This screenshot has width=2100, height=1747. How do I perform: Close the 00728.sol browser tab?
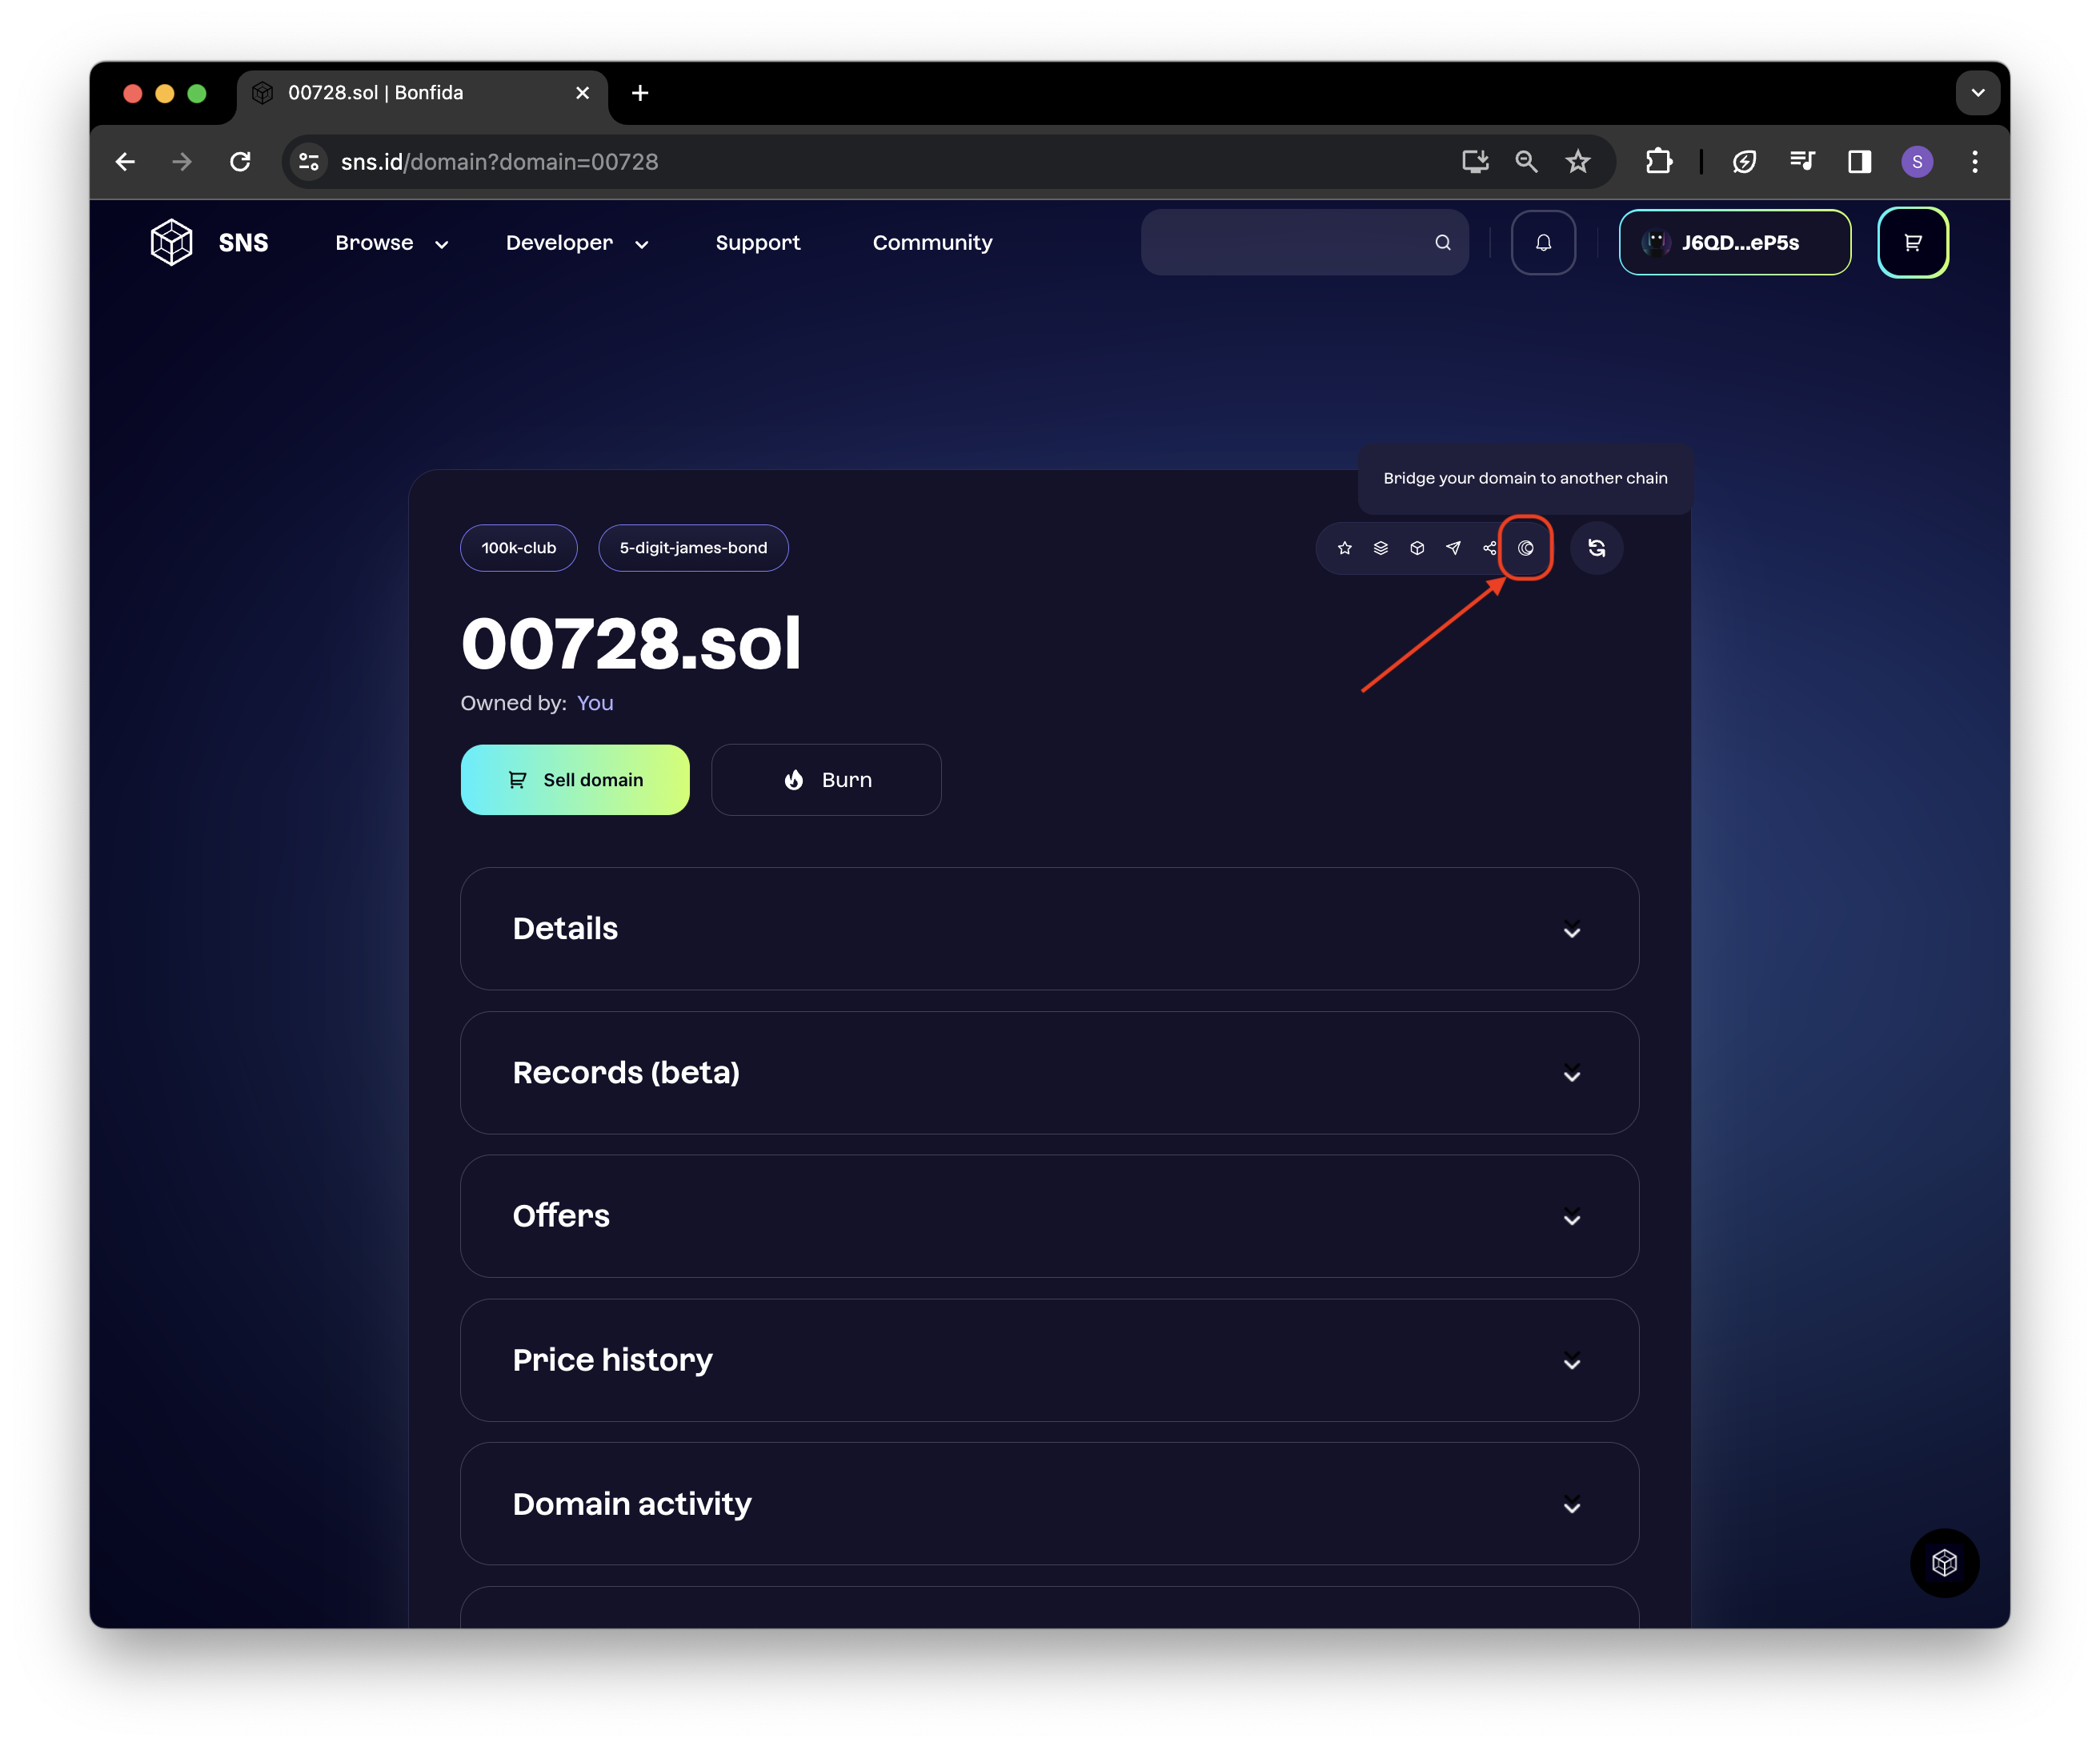tap(582, 93)
